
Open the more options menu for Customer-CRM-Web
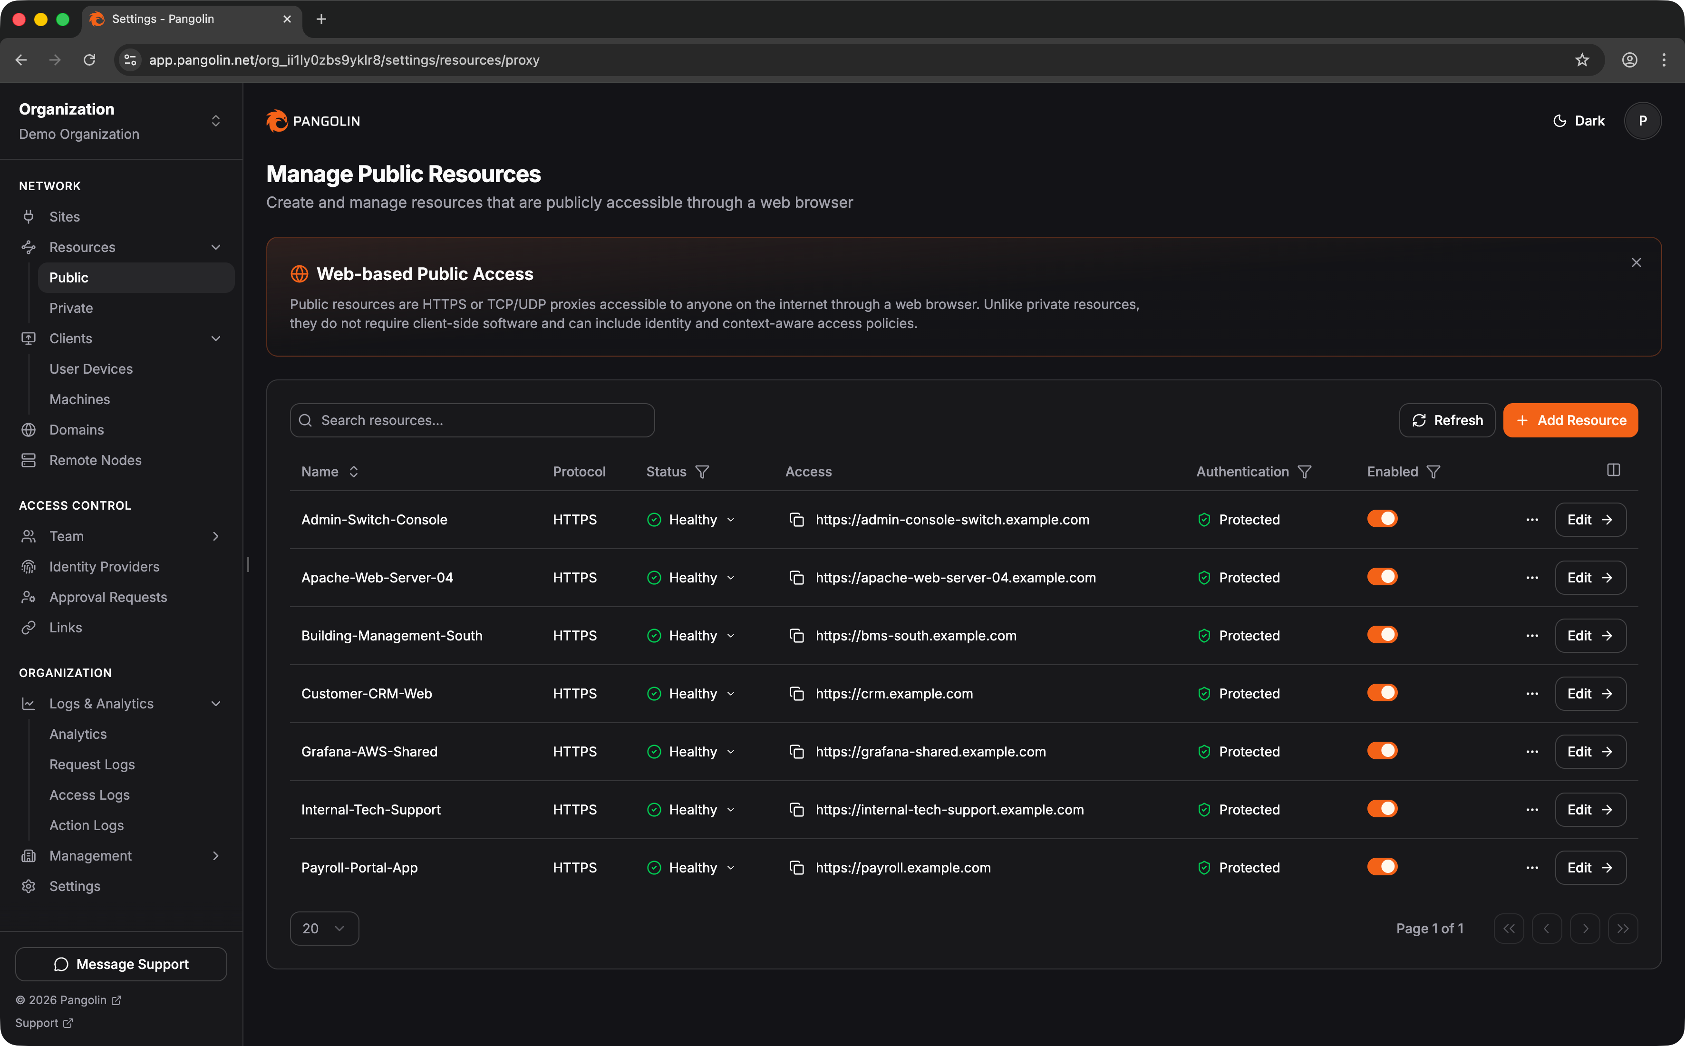tap(1532, 694)
